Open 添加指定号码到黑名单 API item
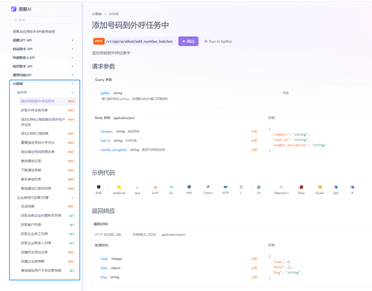Screen dimensions: 372x291 [x=48, y=152]
